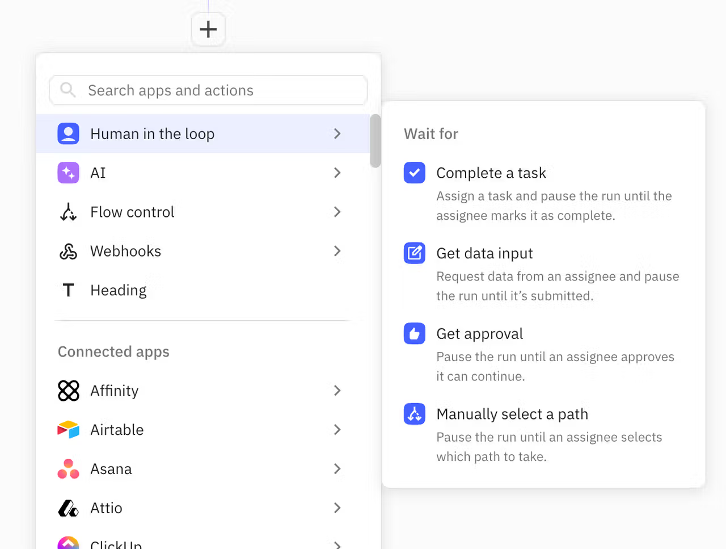This screenshot has width=726, height=549.
Task: Click the Search apps and actions field
Action: tap(208, 90)
